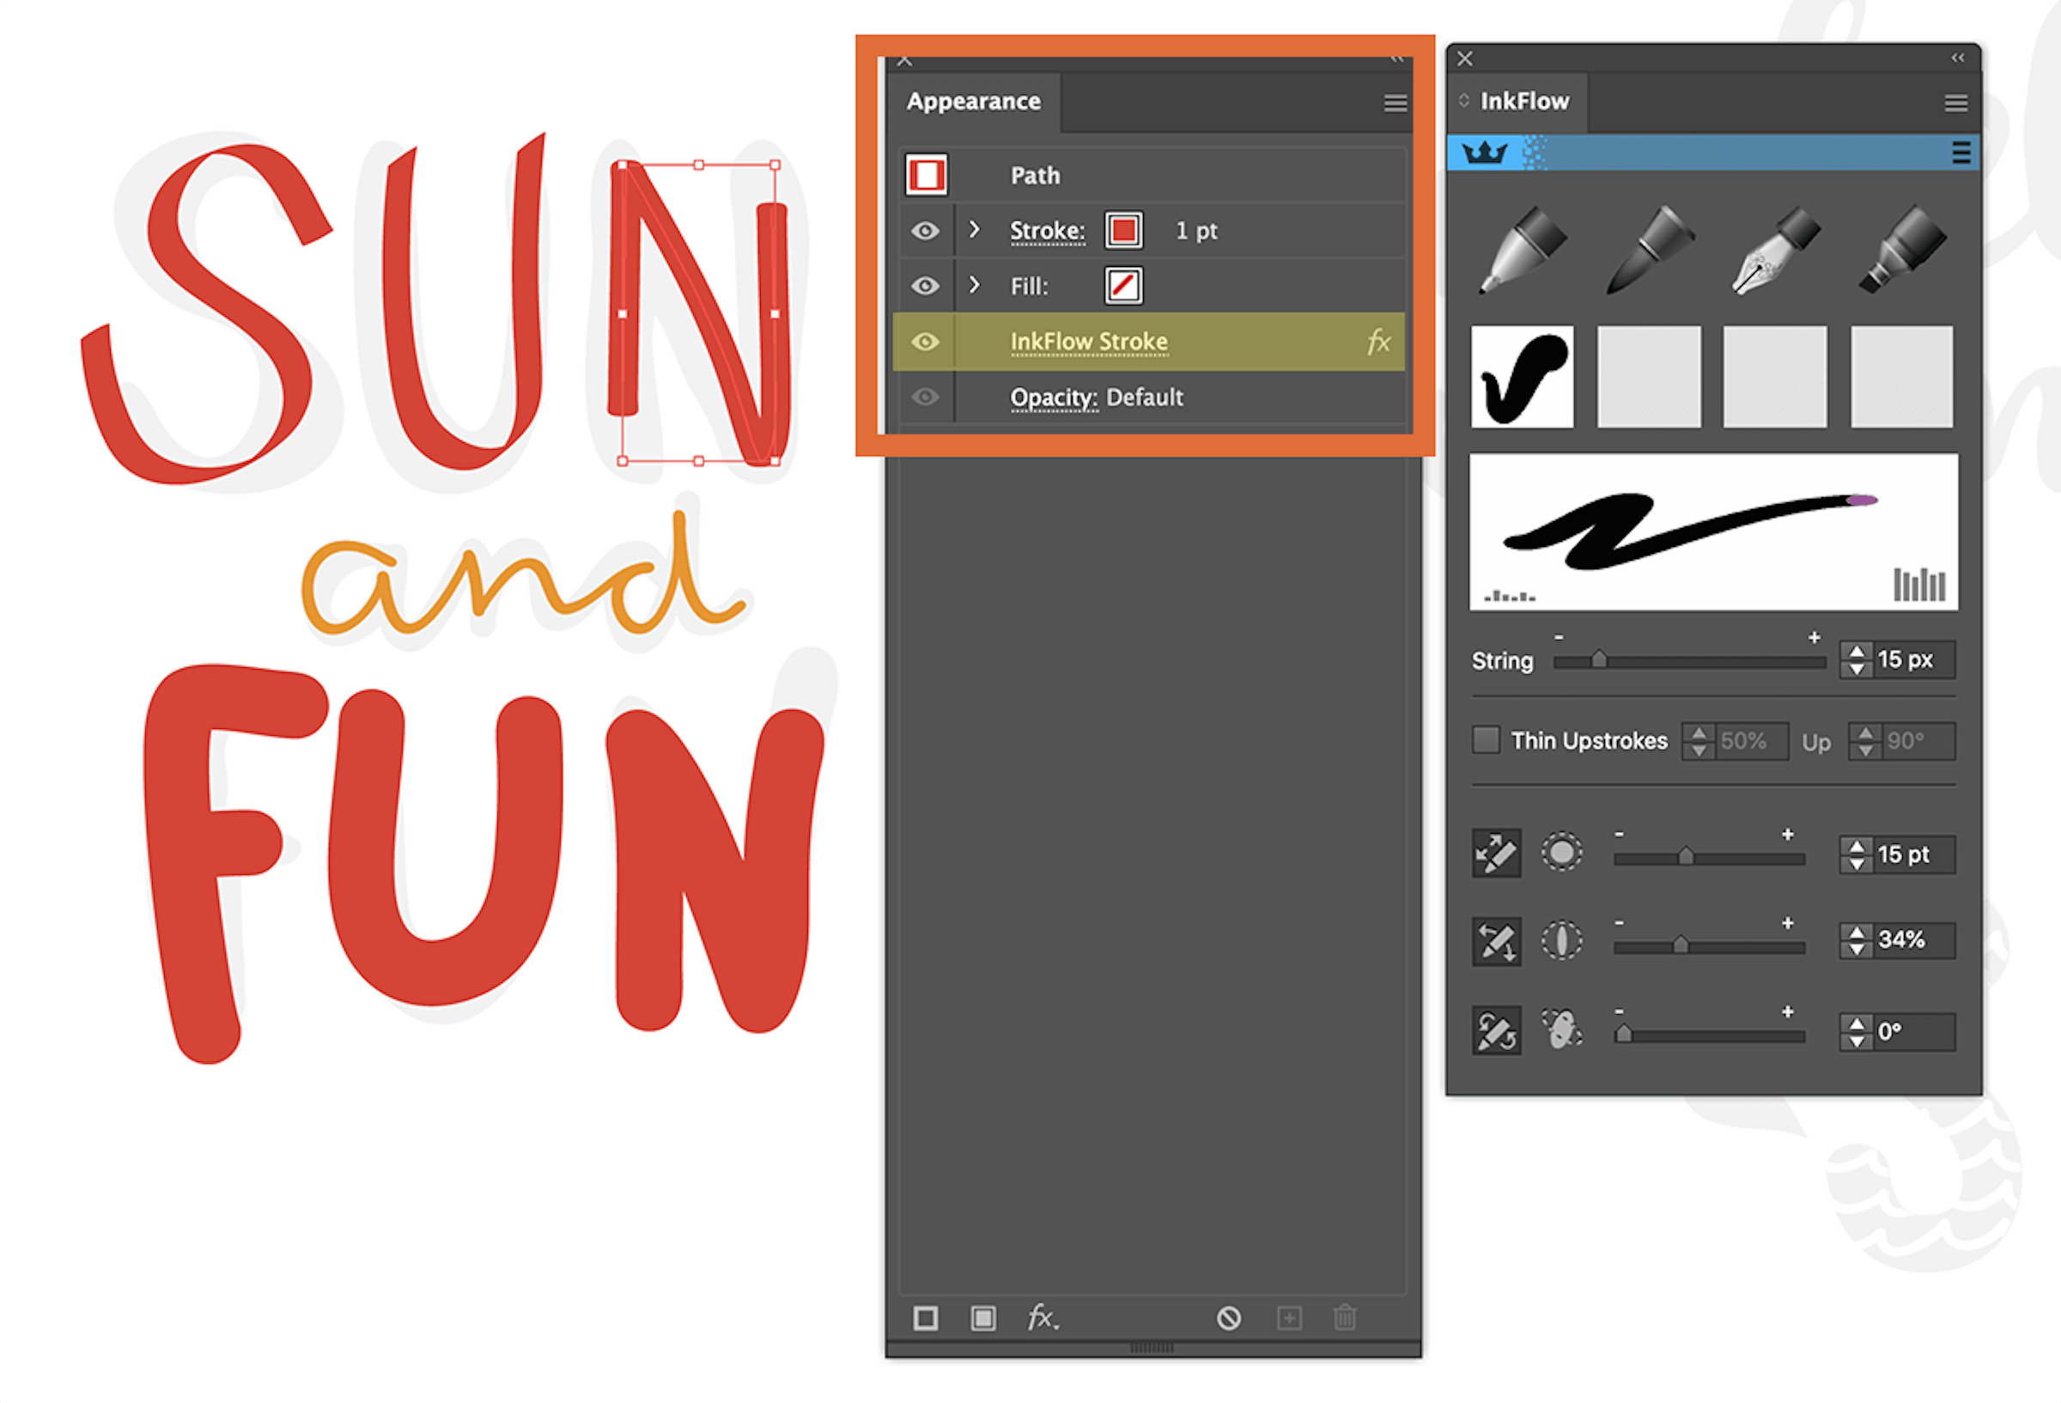This screenshot has width=2061, height=1403.
Task: Open the Appearance panel flyout menu
Action: [1395, 102]
